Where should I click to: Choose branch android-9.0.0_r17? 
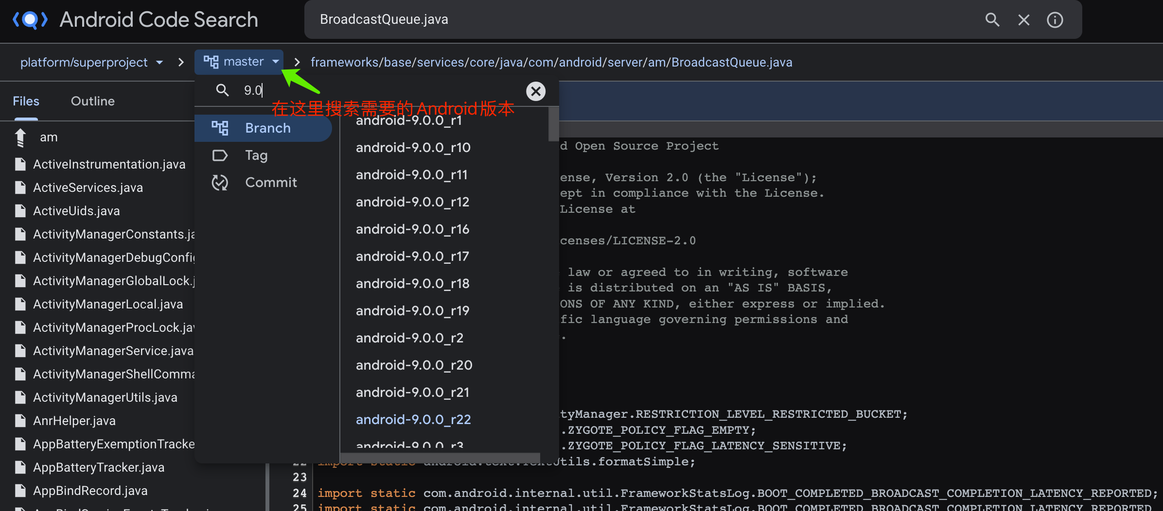coord(412,256)
